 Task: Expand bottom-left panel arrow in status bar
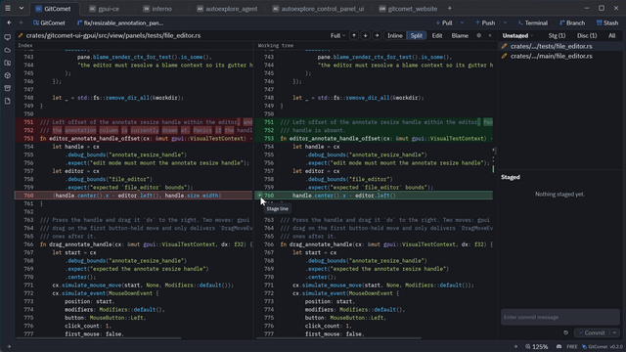coord(9,347)
